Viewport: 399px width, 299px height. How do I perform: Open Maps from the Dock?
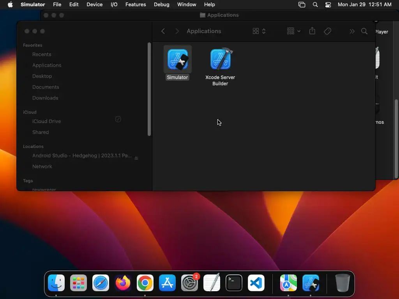pos(288,283)
